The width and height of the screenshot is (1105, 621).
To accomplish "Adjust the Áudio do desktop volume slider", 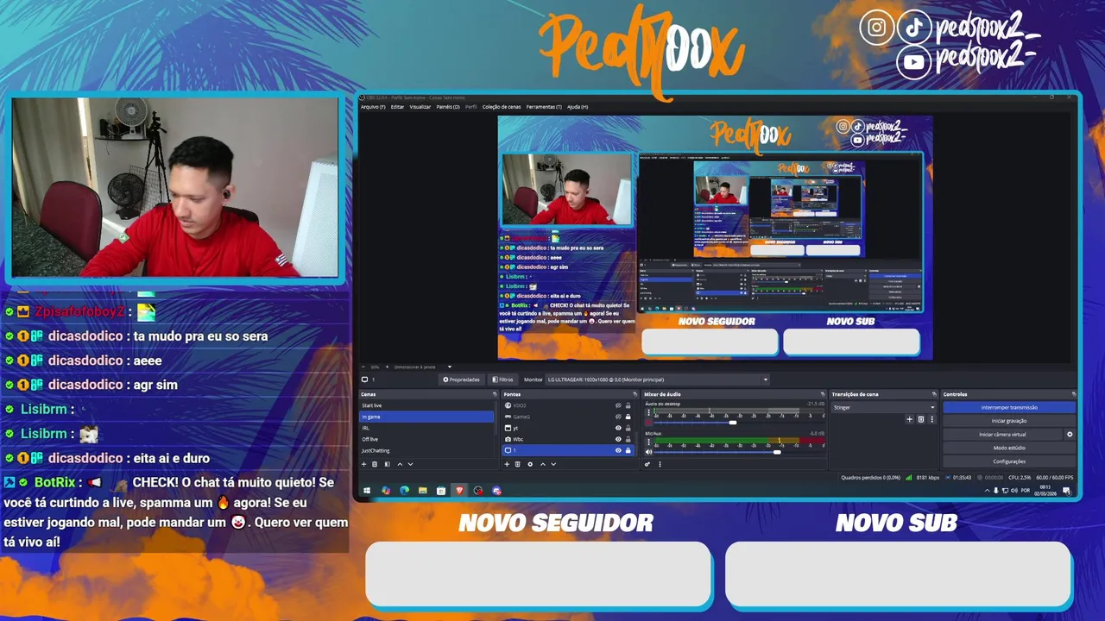I will point(733,423).
